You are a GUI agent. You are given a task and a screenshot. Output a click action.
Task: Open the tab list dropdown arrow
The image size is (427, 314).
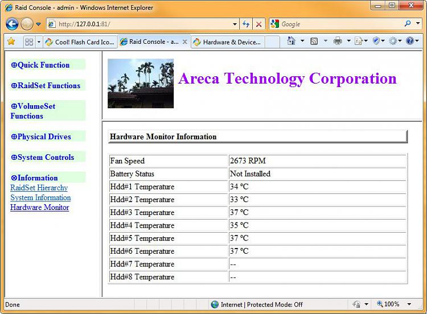[x=39, y=42]
